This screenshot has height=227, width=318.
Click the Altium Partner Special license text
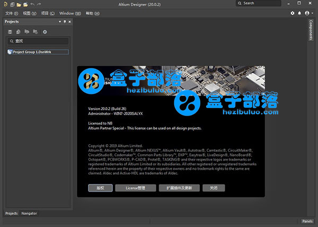coord(145,128)
